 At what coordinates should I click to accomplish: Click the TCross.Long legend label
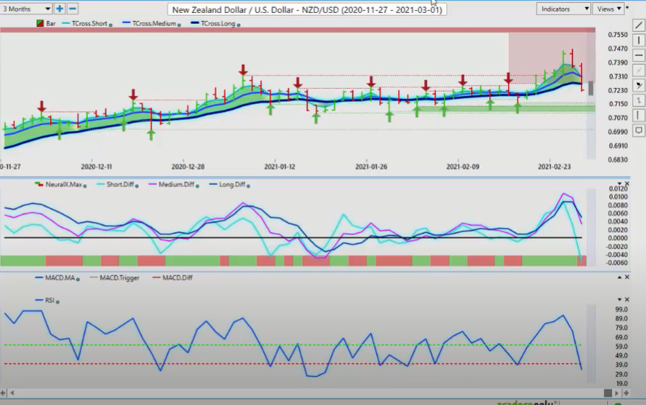[218, 24]
